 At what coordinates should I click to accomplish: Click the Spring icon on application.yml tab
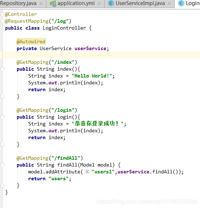53,4
